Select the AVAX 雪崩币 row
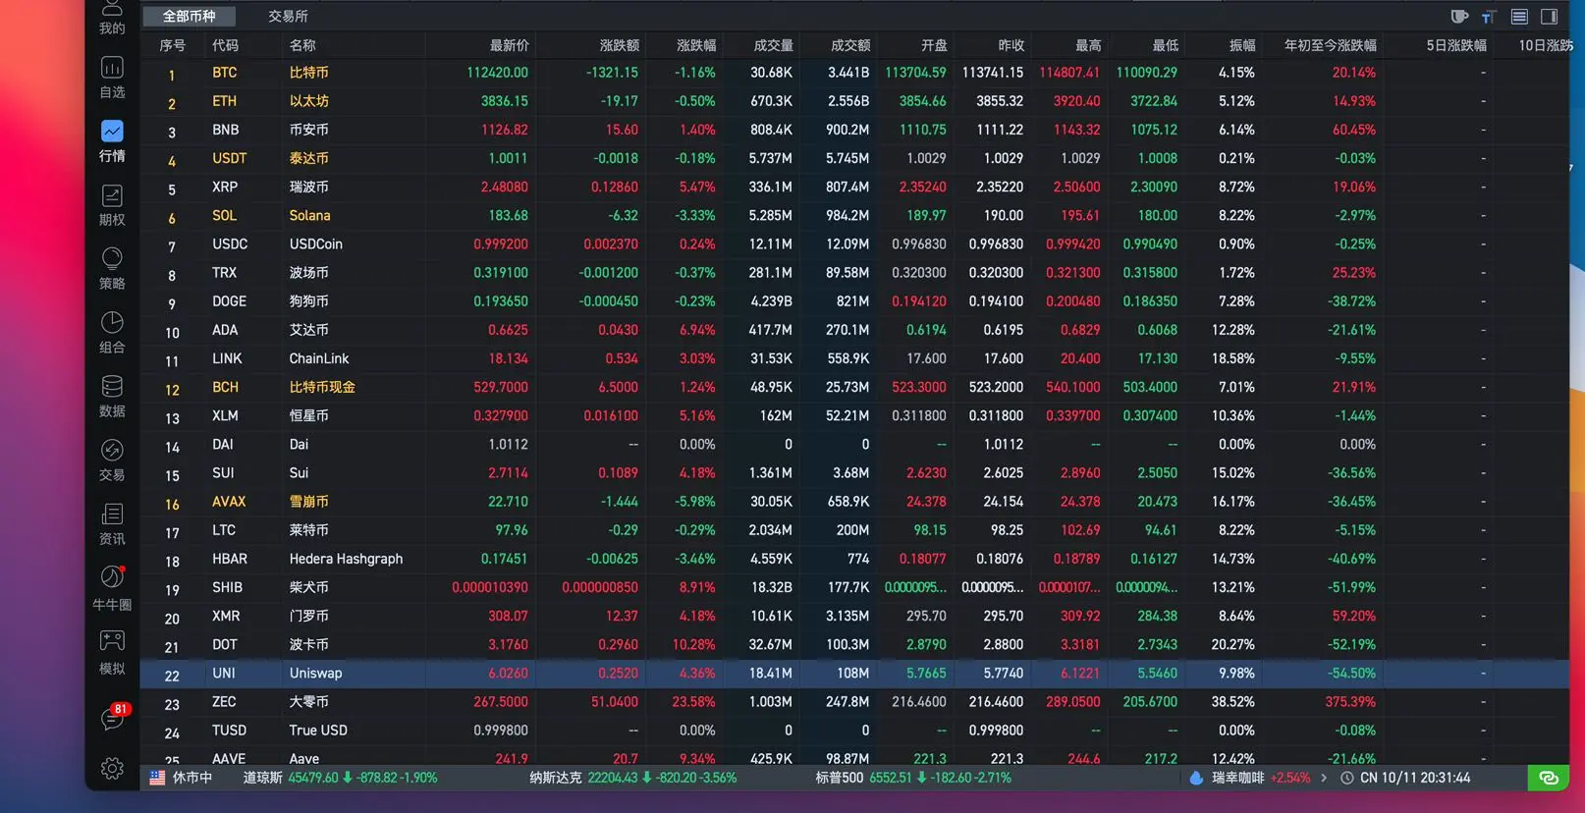This screenshot has height=813, width=1585. click(854, 502)
